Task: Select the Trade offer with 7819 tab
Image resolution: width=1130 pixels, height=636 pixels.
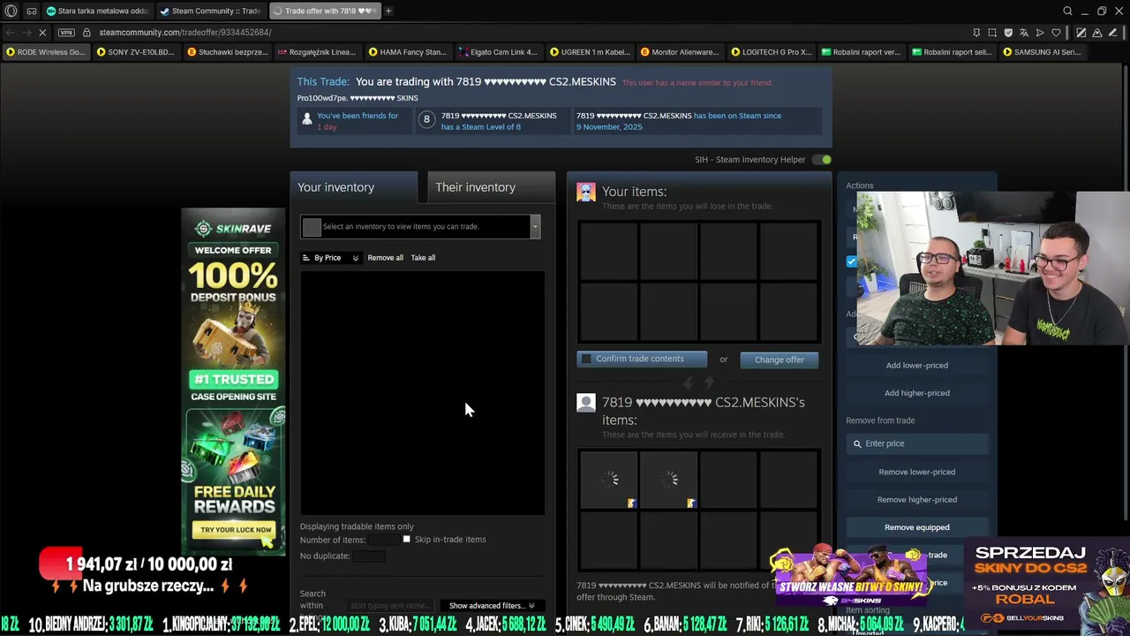Action: coord(323,11)
